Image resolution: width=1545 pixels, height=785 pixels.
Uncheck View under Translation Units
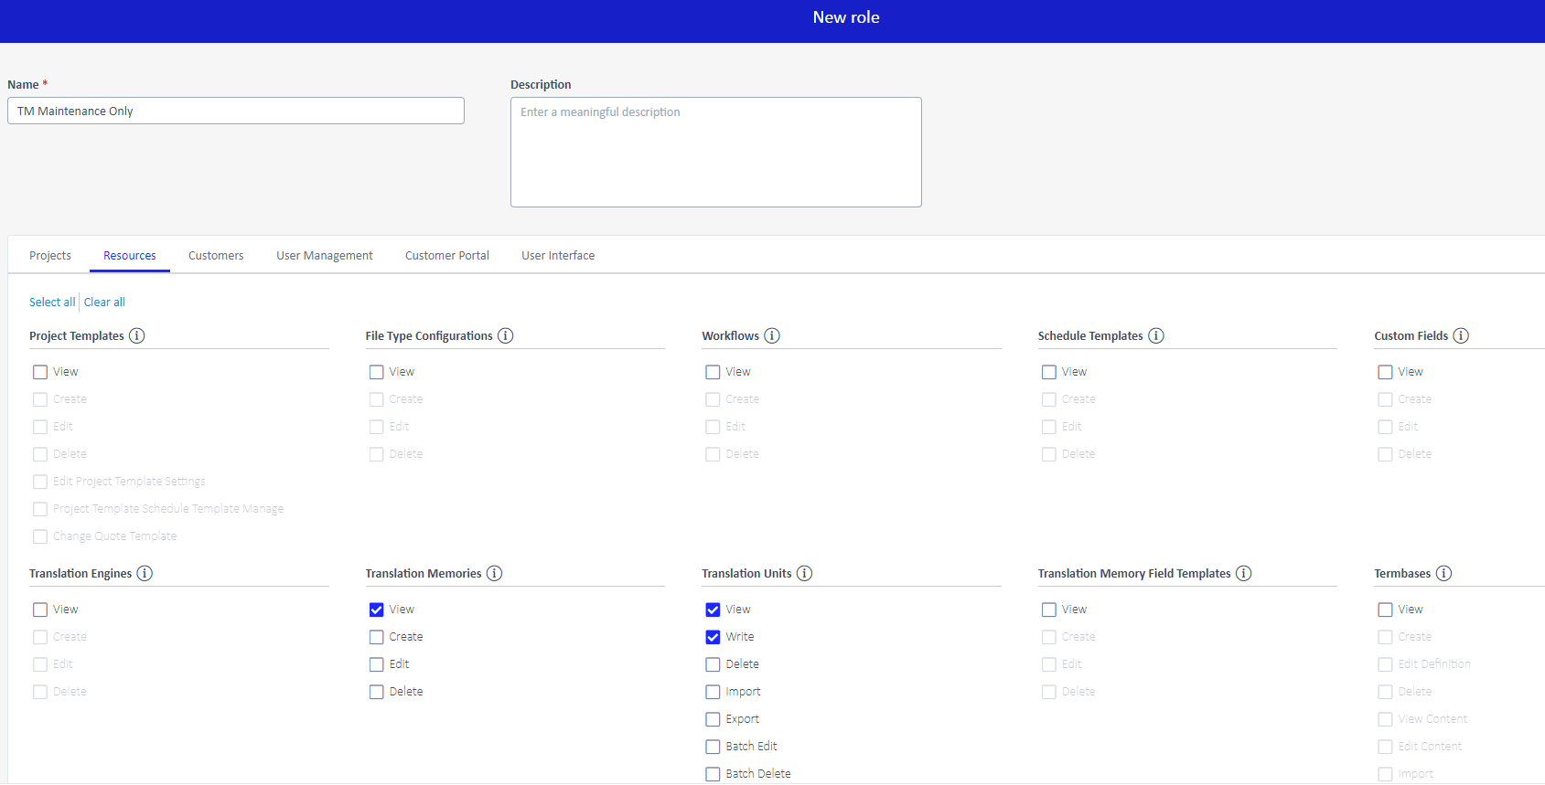click(x=713, y=610)
